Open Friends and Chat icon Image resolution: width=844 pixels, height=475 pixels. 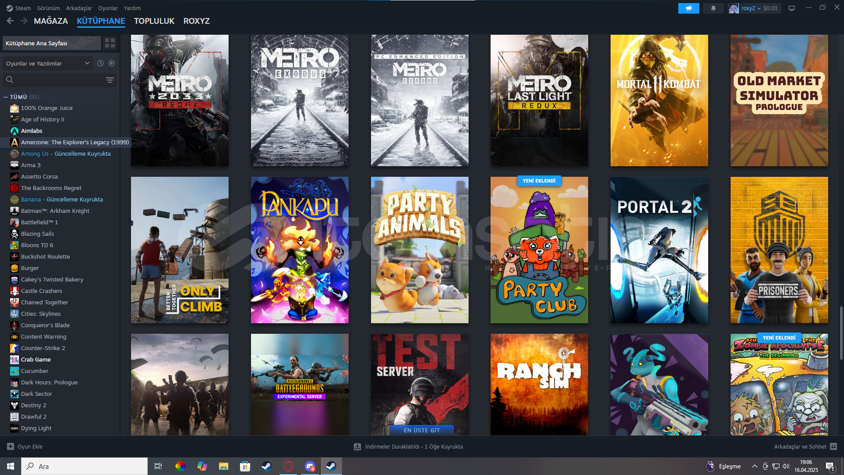click(x=833, y=446)
